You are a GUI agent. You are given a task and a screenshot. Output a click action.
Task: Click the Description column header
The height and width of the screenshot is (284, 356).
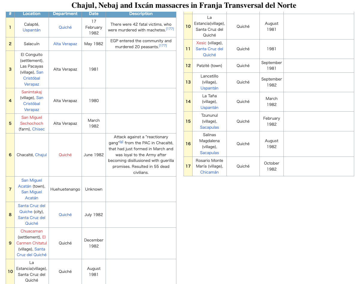pos(141,14)
